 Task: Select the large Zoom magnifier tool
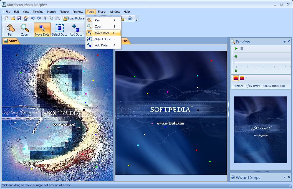point(25,30)
